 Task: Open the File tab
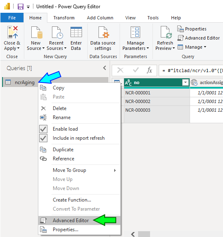click(x=12, y=18)
